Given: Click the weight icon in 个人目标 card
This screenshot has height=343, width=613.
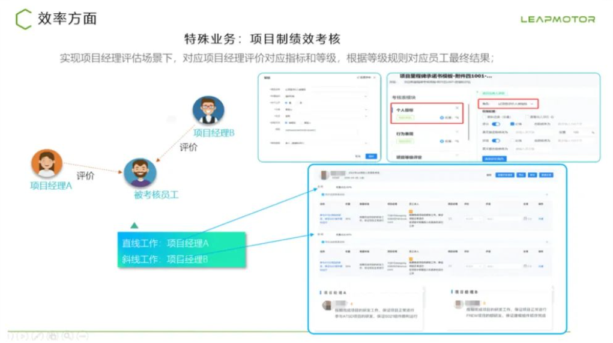Looking at the screenshot, I should pos(442,118).
